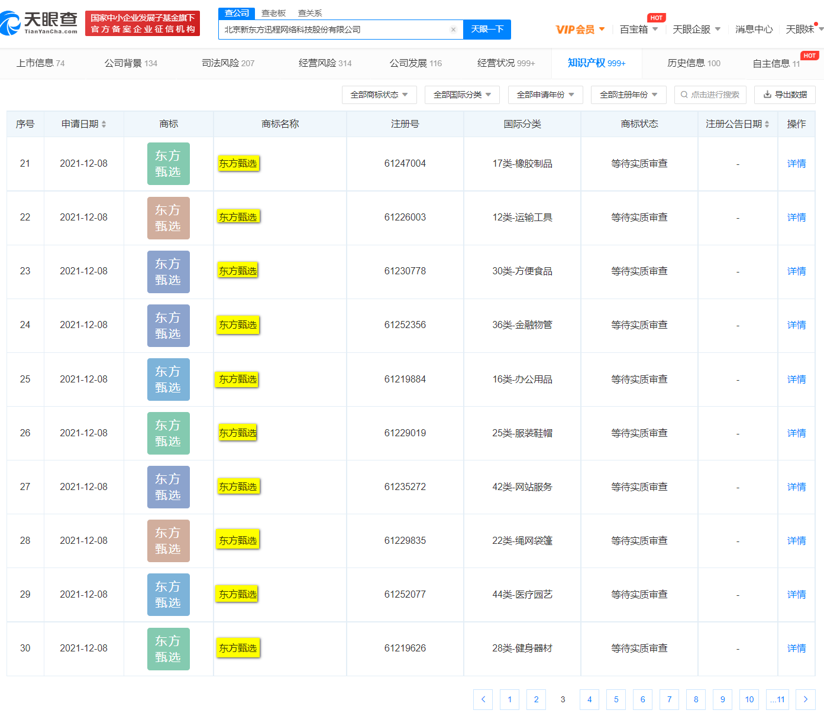Select the 查公司 search tab
This screenshot has height=720, width=824.
[x=237, y=13]
